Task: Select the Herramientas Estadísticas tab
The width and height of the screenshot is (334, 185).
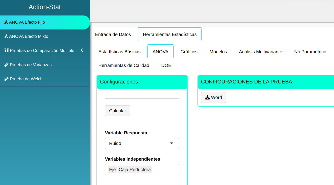Action: point(170,34)
